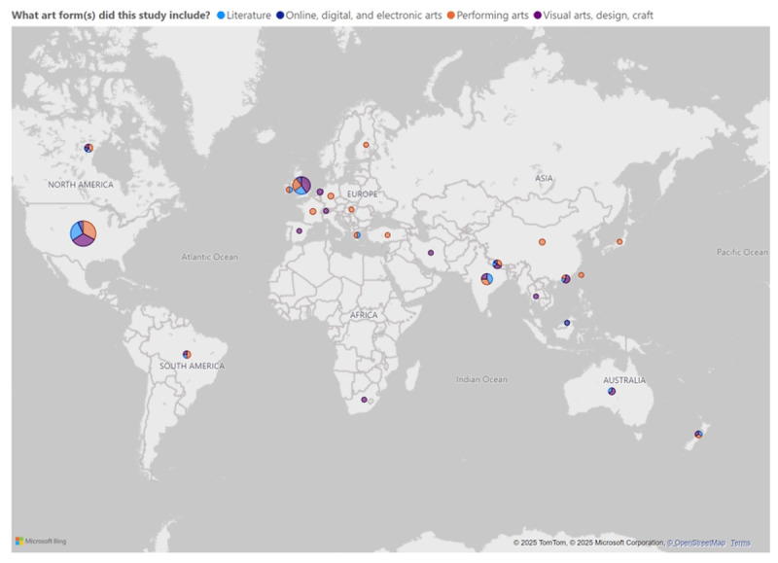This screenshot has height=563, width=778.
Task: Click the orange marker over Turkey
Action: 387,234
